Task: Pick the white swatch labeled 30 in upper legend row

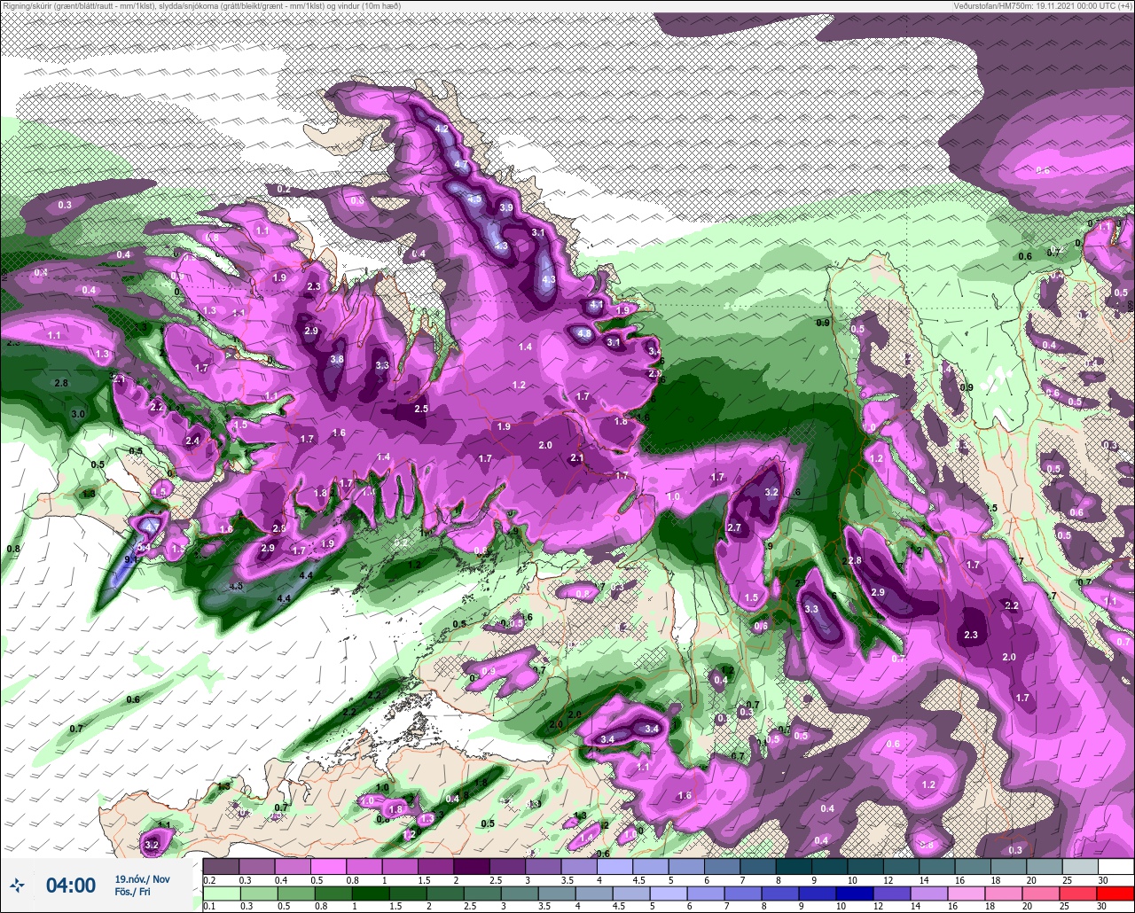Action: (1115, 866)
